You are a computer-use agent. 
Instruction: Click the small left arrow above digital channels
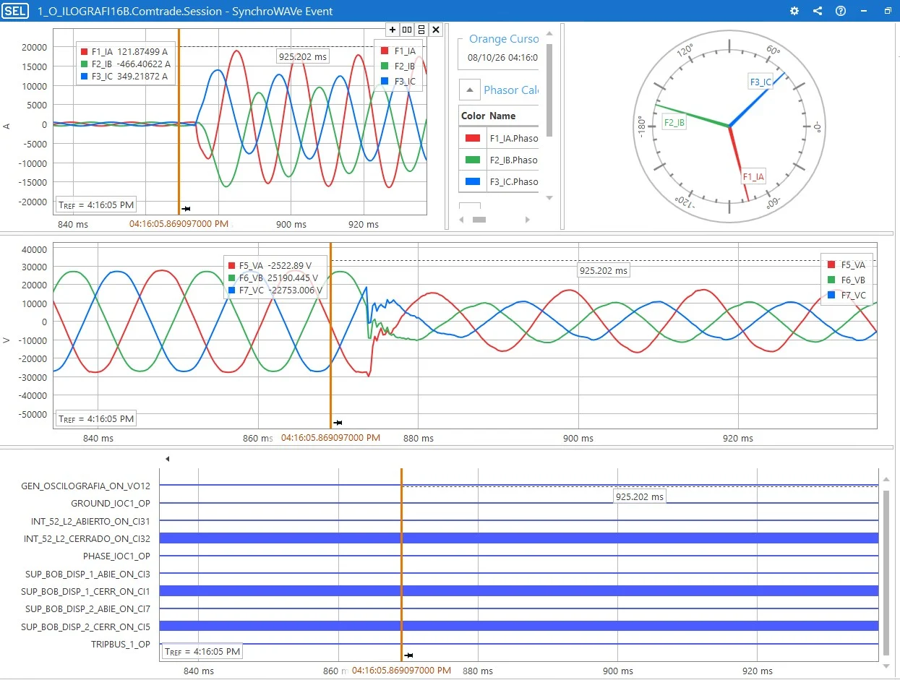click(x=168, y=459)
